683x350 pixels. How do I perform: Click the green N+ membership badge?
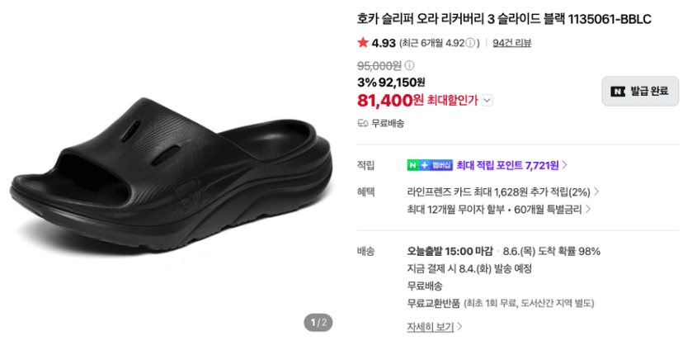coord(430,165)
